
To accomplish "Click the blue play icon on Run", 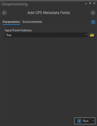I will (x=79, y=121).
